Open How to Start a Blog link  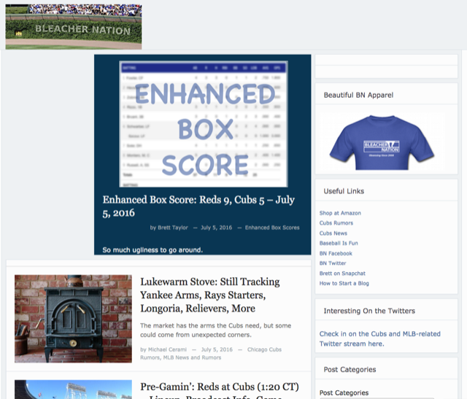point(344,283)
